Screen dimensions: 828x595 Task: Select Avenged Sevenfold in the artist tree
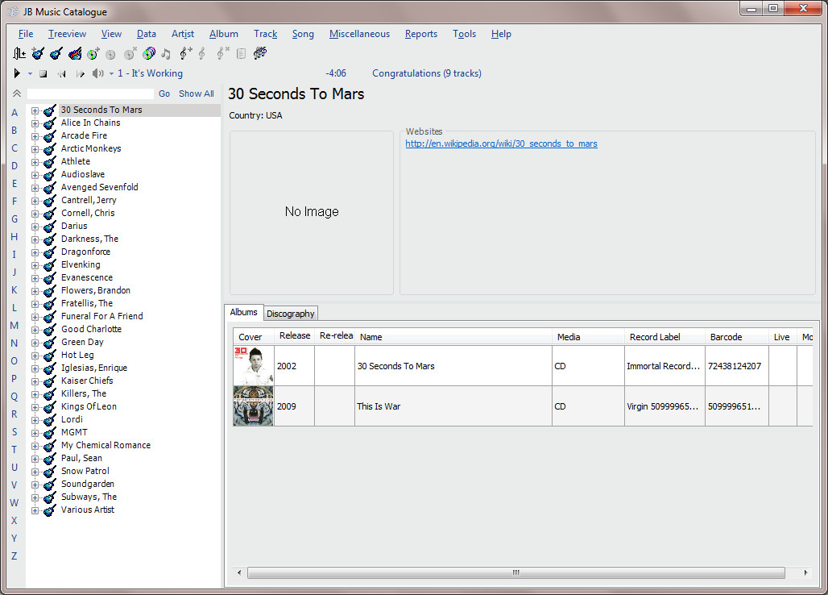click(99, 187)
